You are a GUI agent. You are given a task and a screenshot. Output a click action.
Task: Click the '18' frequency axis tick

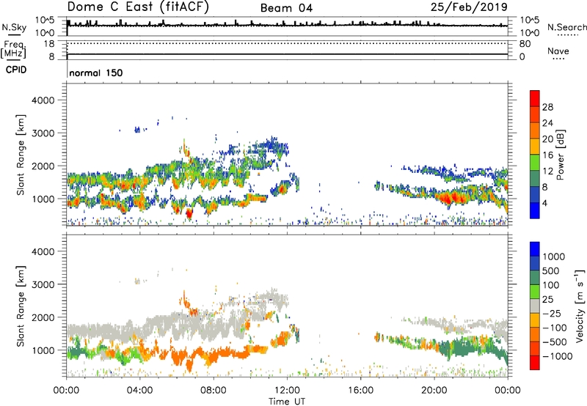click(49, 44)
